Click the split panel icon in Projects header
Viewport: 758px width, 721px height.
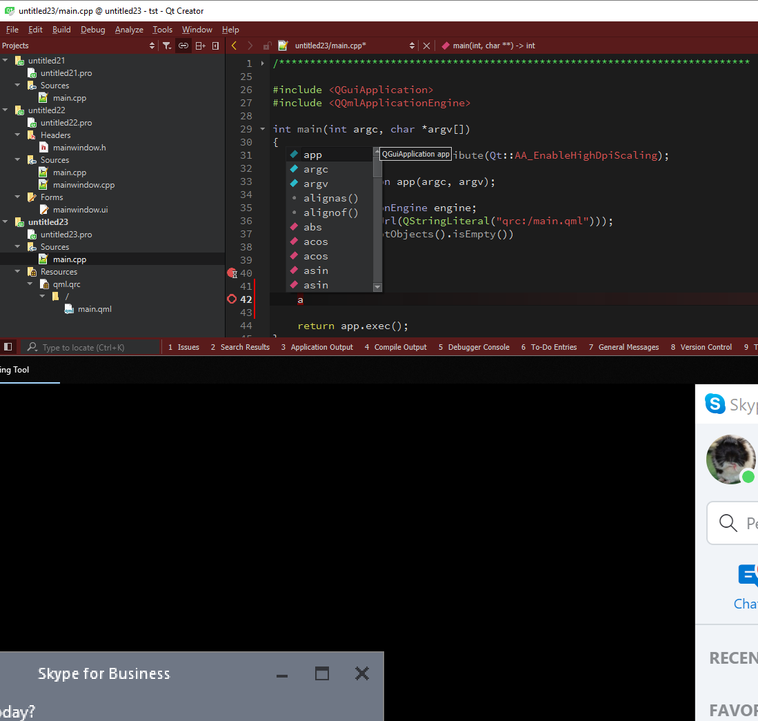tap(200, 46)
